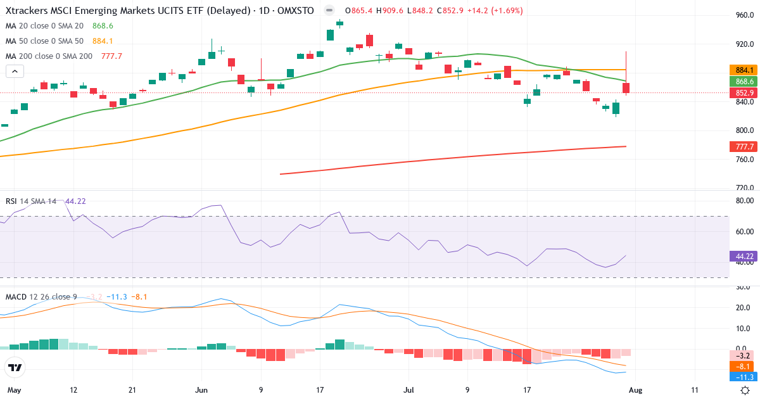Click the 80.00 RSI axis label
760x399 pixels.
click(x=745, y=201)
